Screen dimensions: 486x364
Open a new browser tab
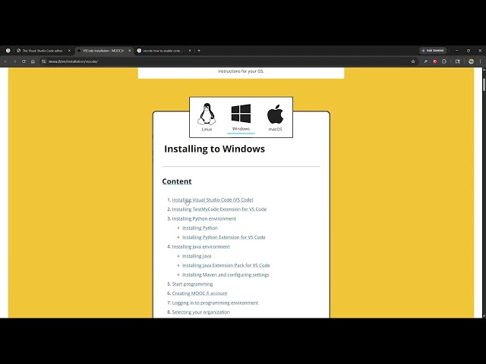coord(199,51)
